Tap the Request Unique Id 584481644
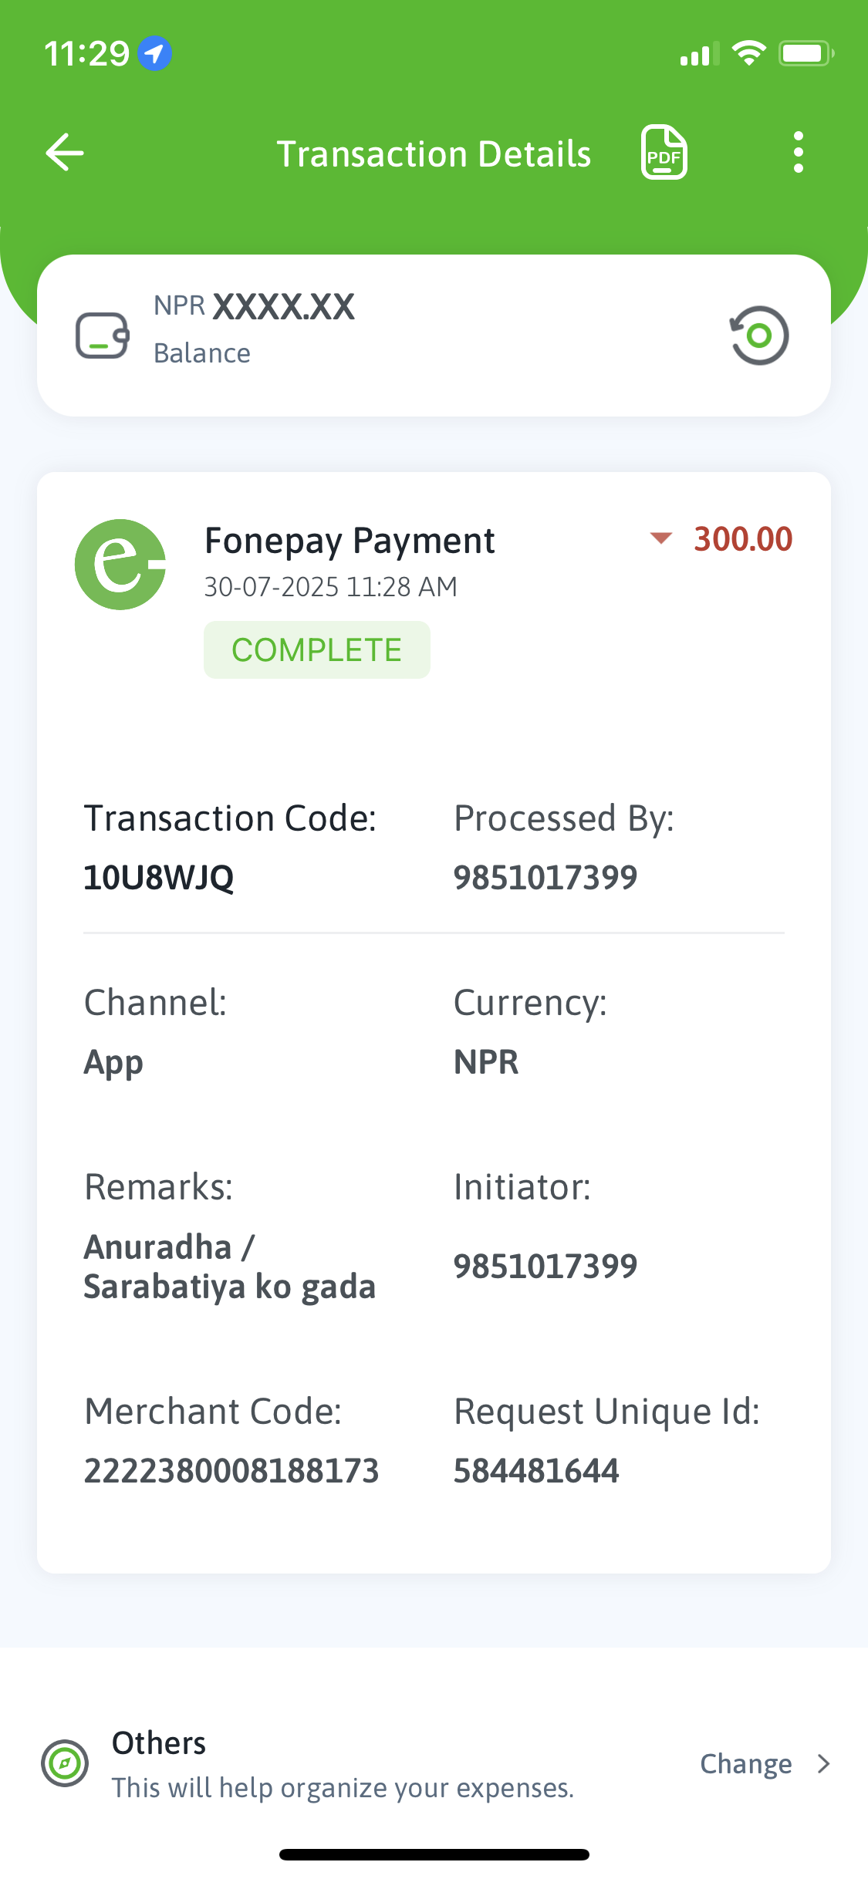The width and height of the screenshot is (868, 1879). coord(536,1471)
